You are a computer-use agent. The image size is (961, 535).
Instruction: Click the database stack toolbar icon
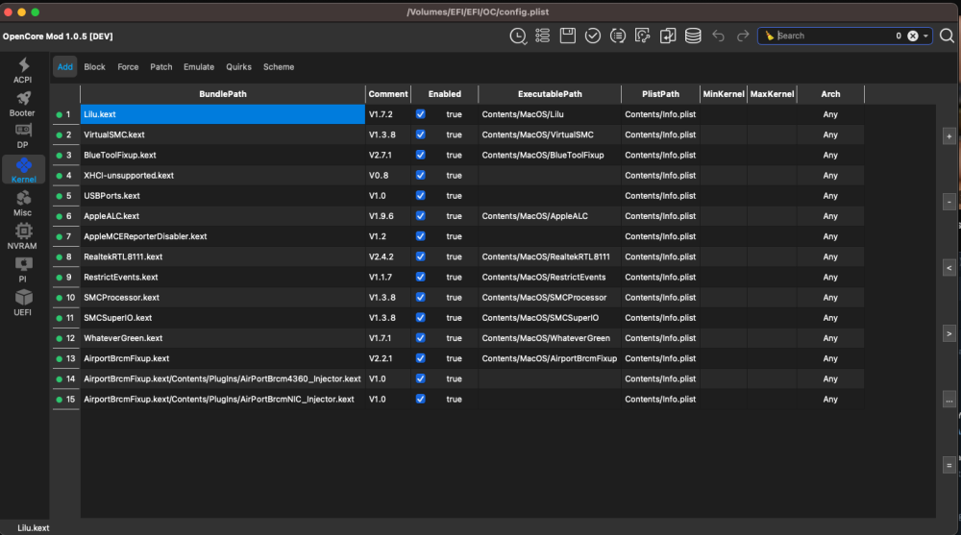coord(693,36)
